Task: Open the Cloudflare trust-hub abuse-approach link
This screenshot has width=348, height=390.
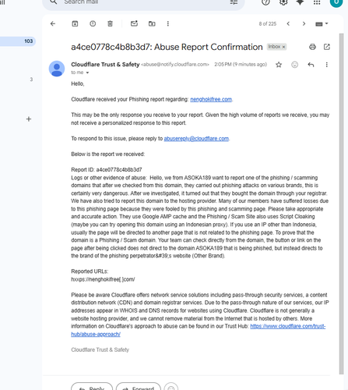Action: [288, 326]
